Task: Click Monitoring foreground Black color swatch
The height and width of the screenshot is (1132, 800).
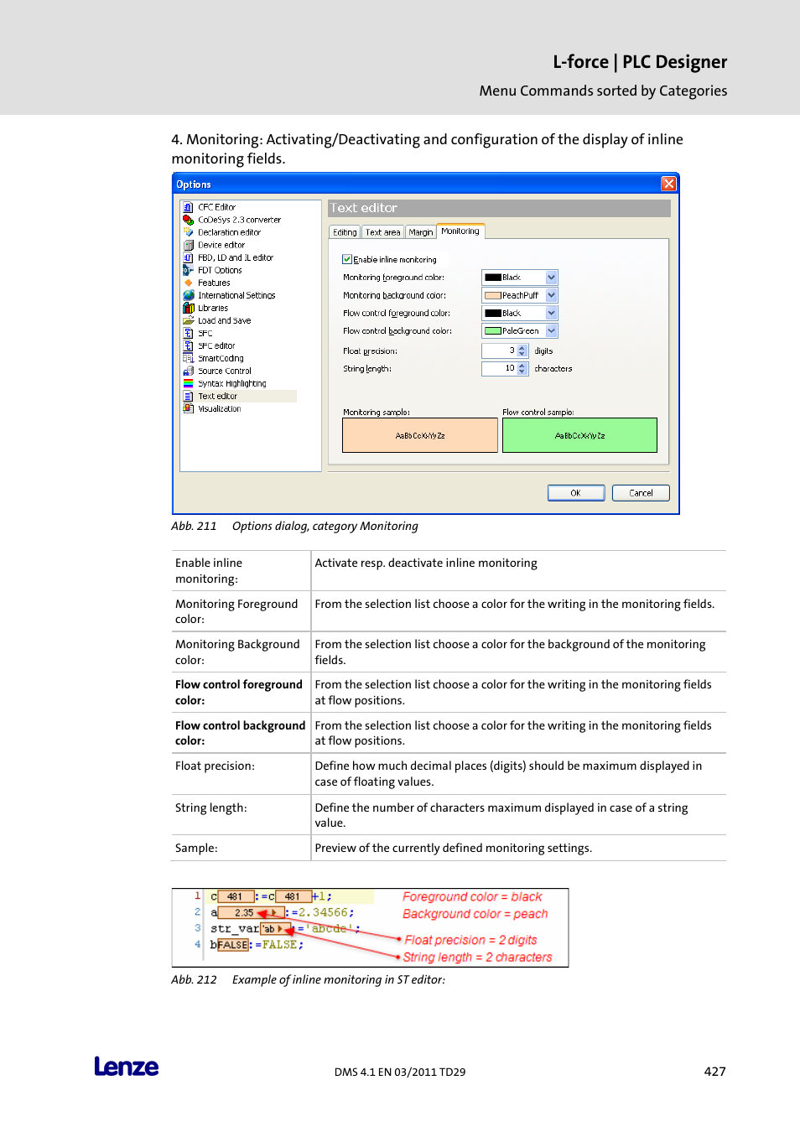Action: (493, 278)
